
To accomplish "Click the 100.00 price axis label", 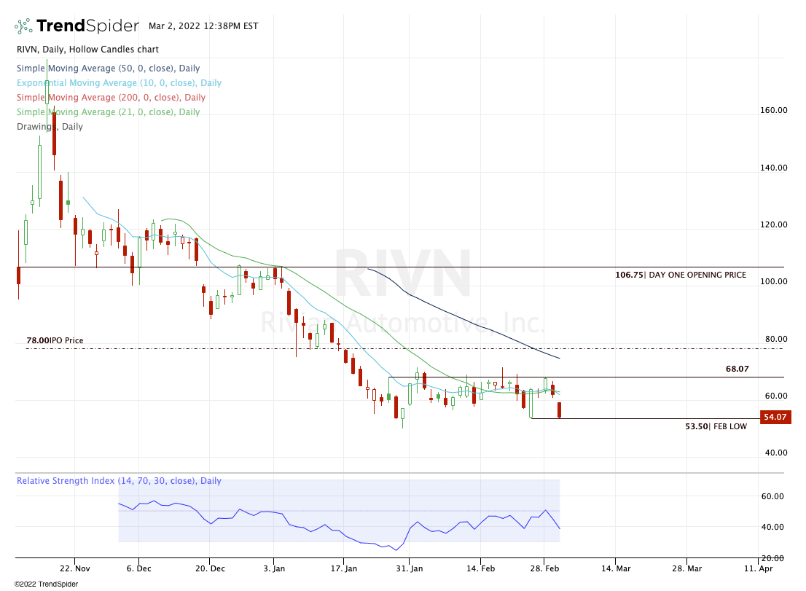I will click(774, 281).
